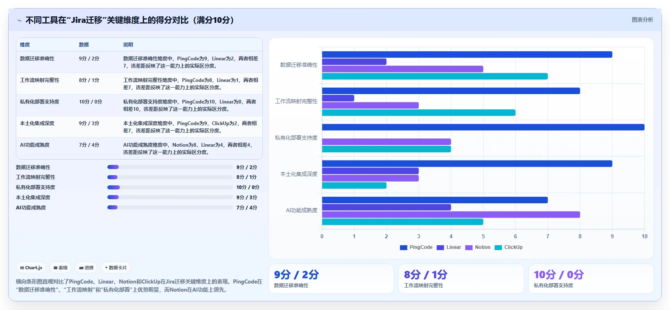Image resolution: width=670 pixels, height=310 pixels.
Task: Click the 图表分析 label
Action: pyautogui.click(x=642, y=20)
